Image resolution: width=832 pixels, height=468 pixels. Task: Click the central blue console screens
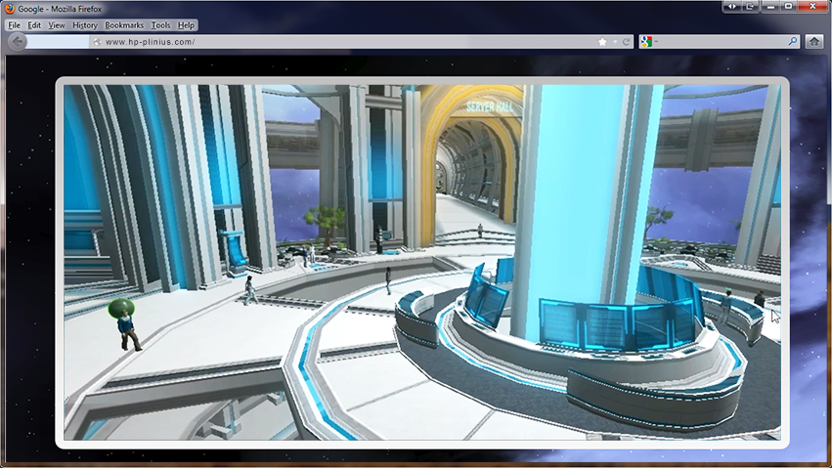click(618, 323)
